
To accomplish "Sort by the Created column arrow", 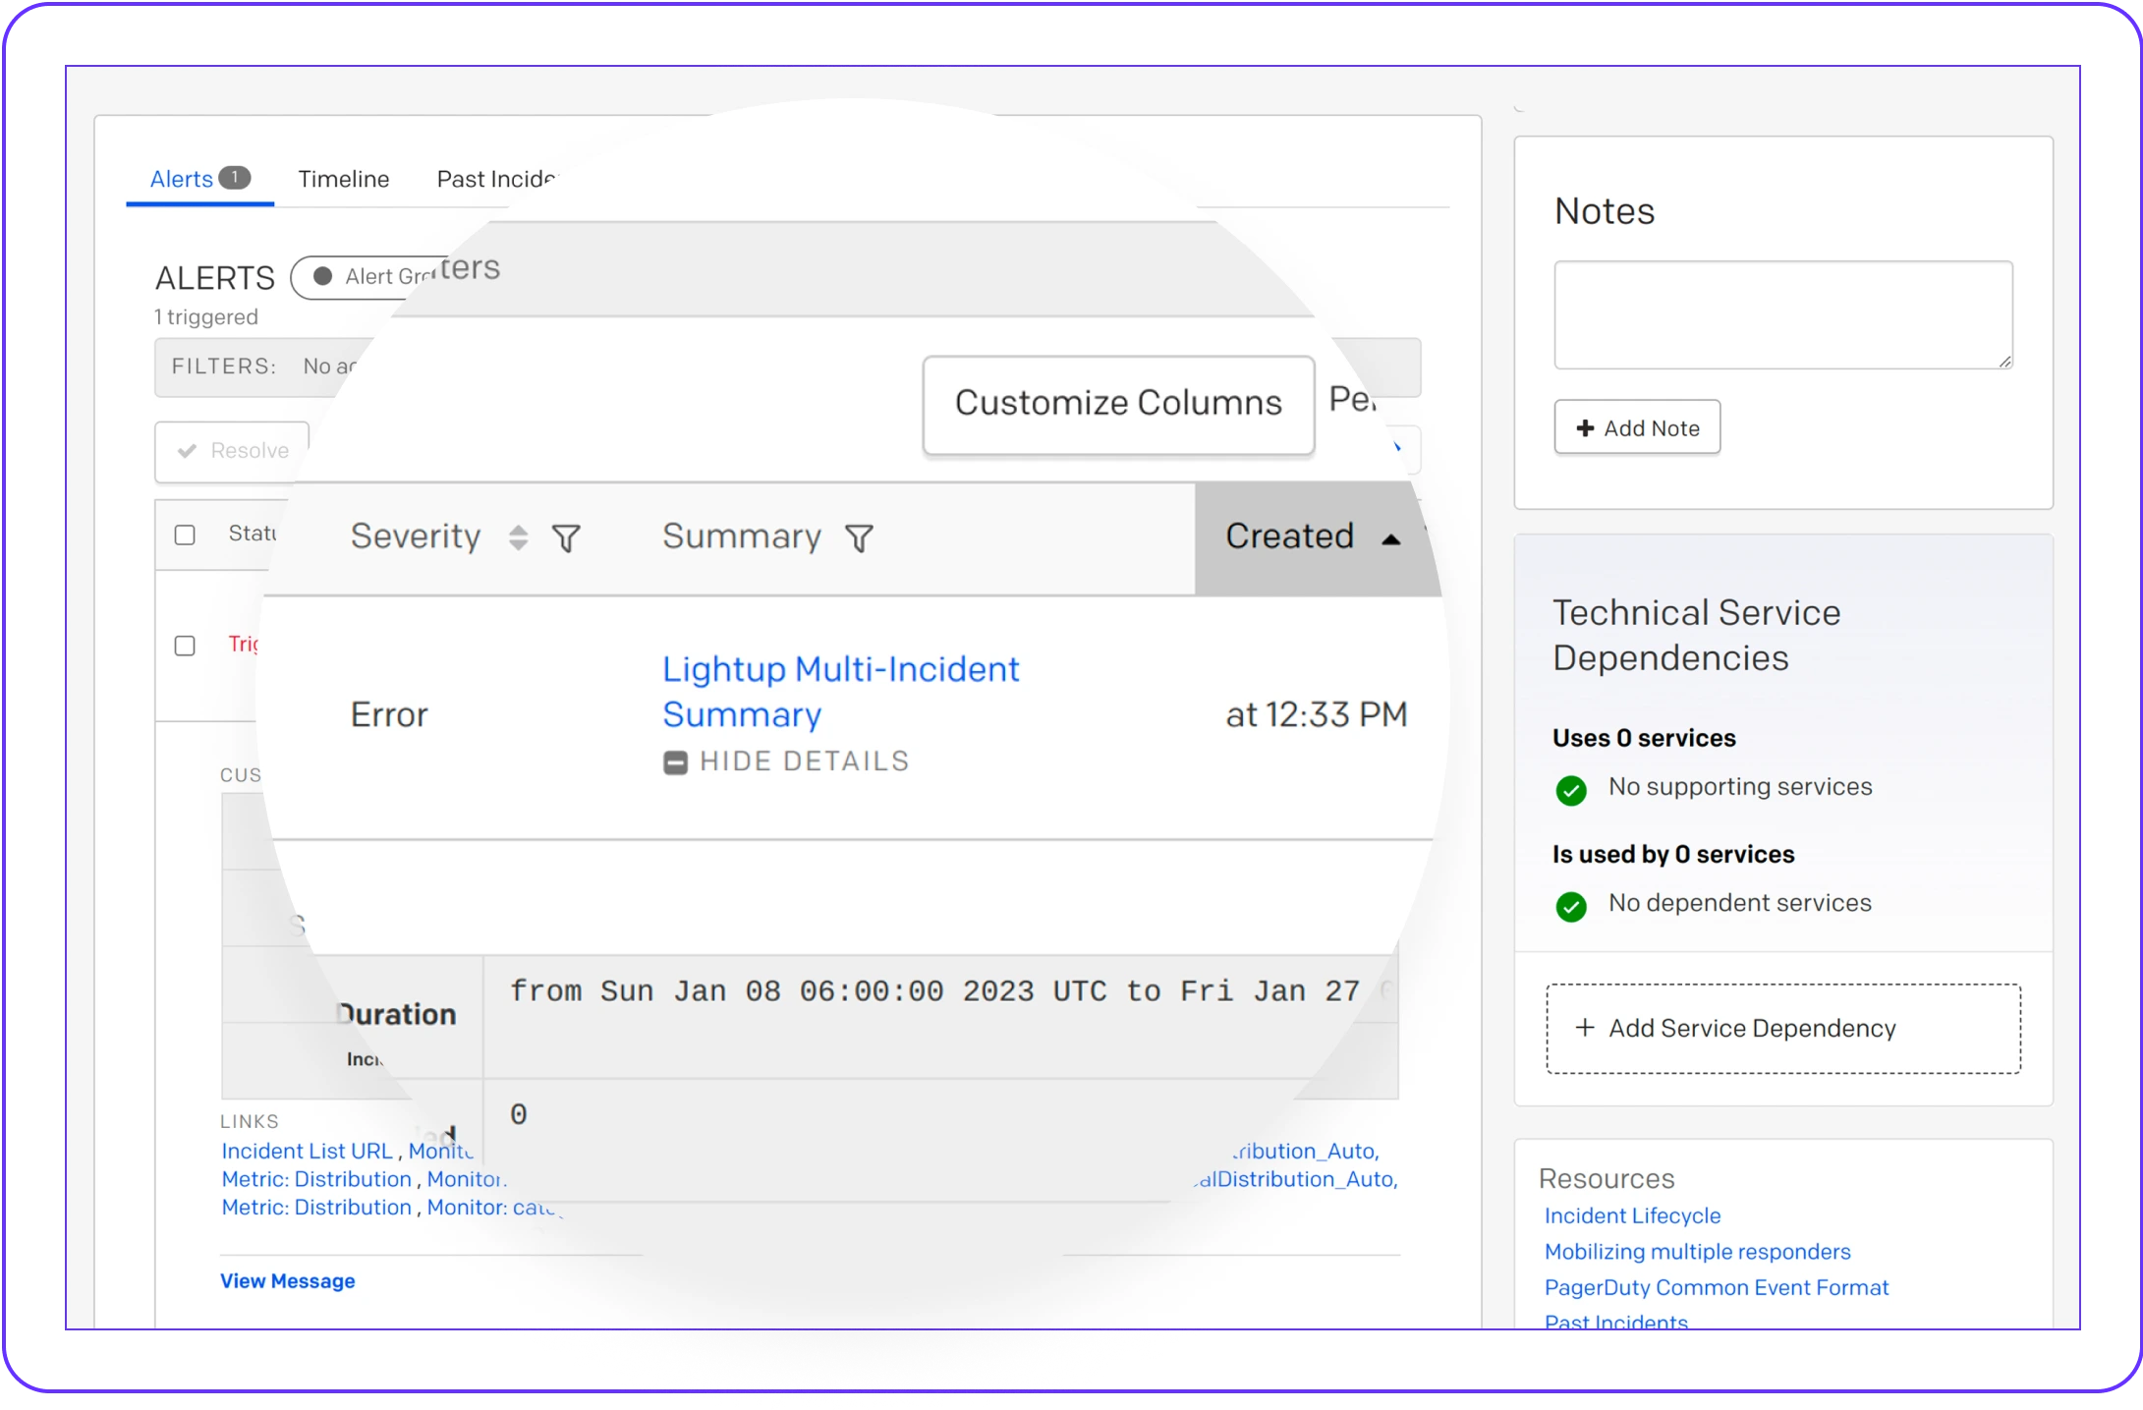I will (1390, 538).
